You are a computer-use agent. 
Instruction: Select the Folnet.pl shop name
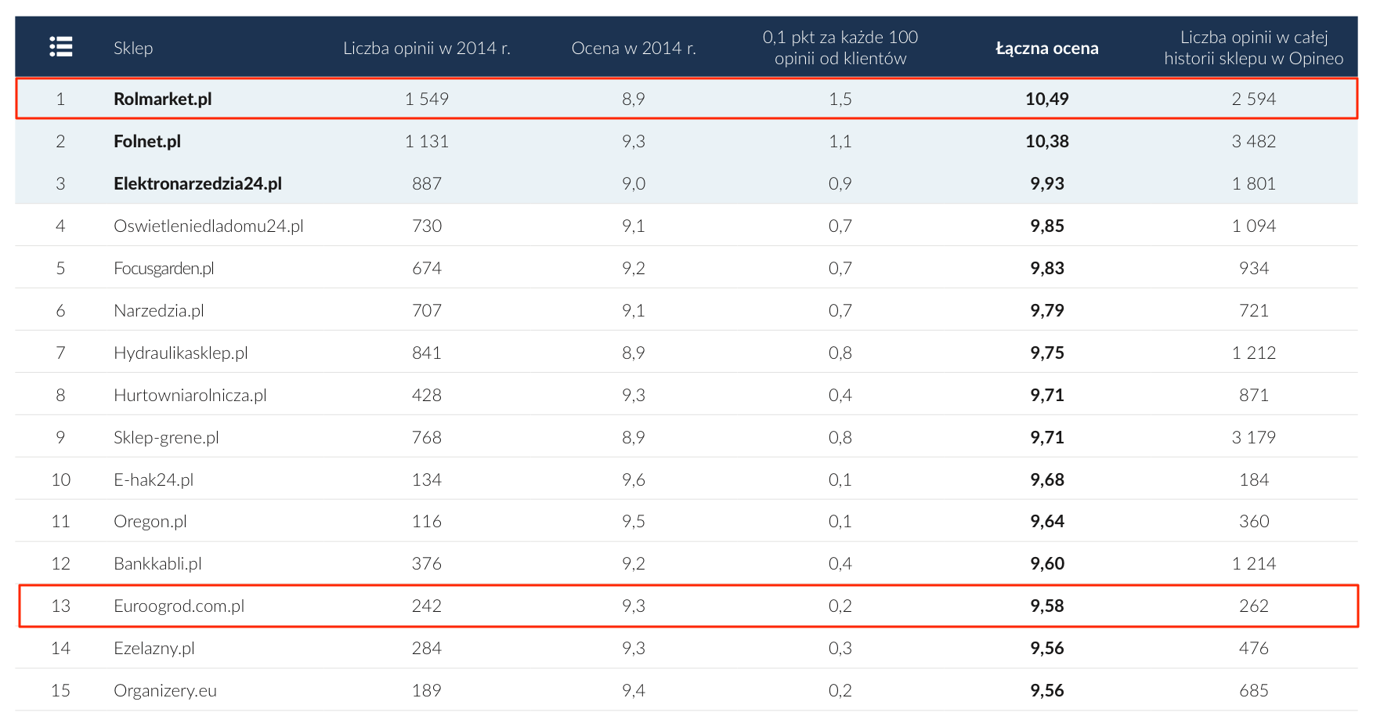coord(147,141)
